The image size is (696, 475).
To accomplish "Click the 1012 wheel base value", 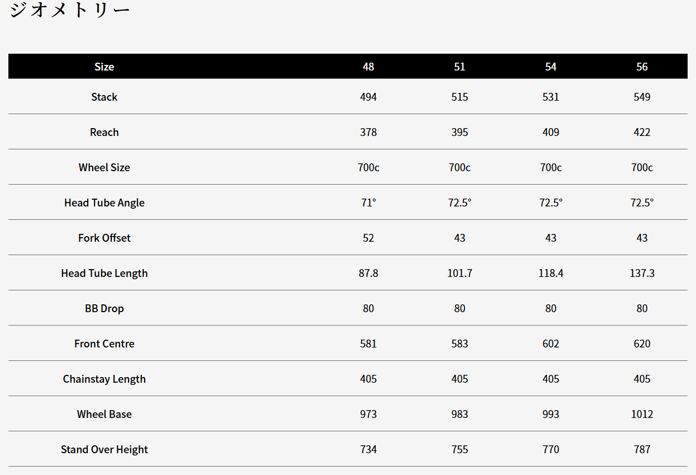I will pos(642,414).
